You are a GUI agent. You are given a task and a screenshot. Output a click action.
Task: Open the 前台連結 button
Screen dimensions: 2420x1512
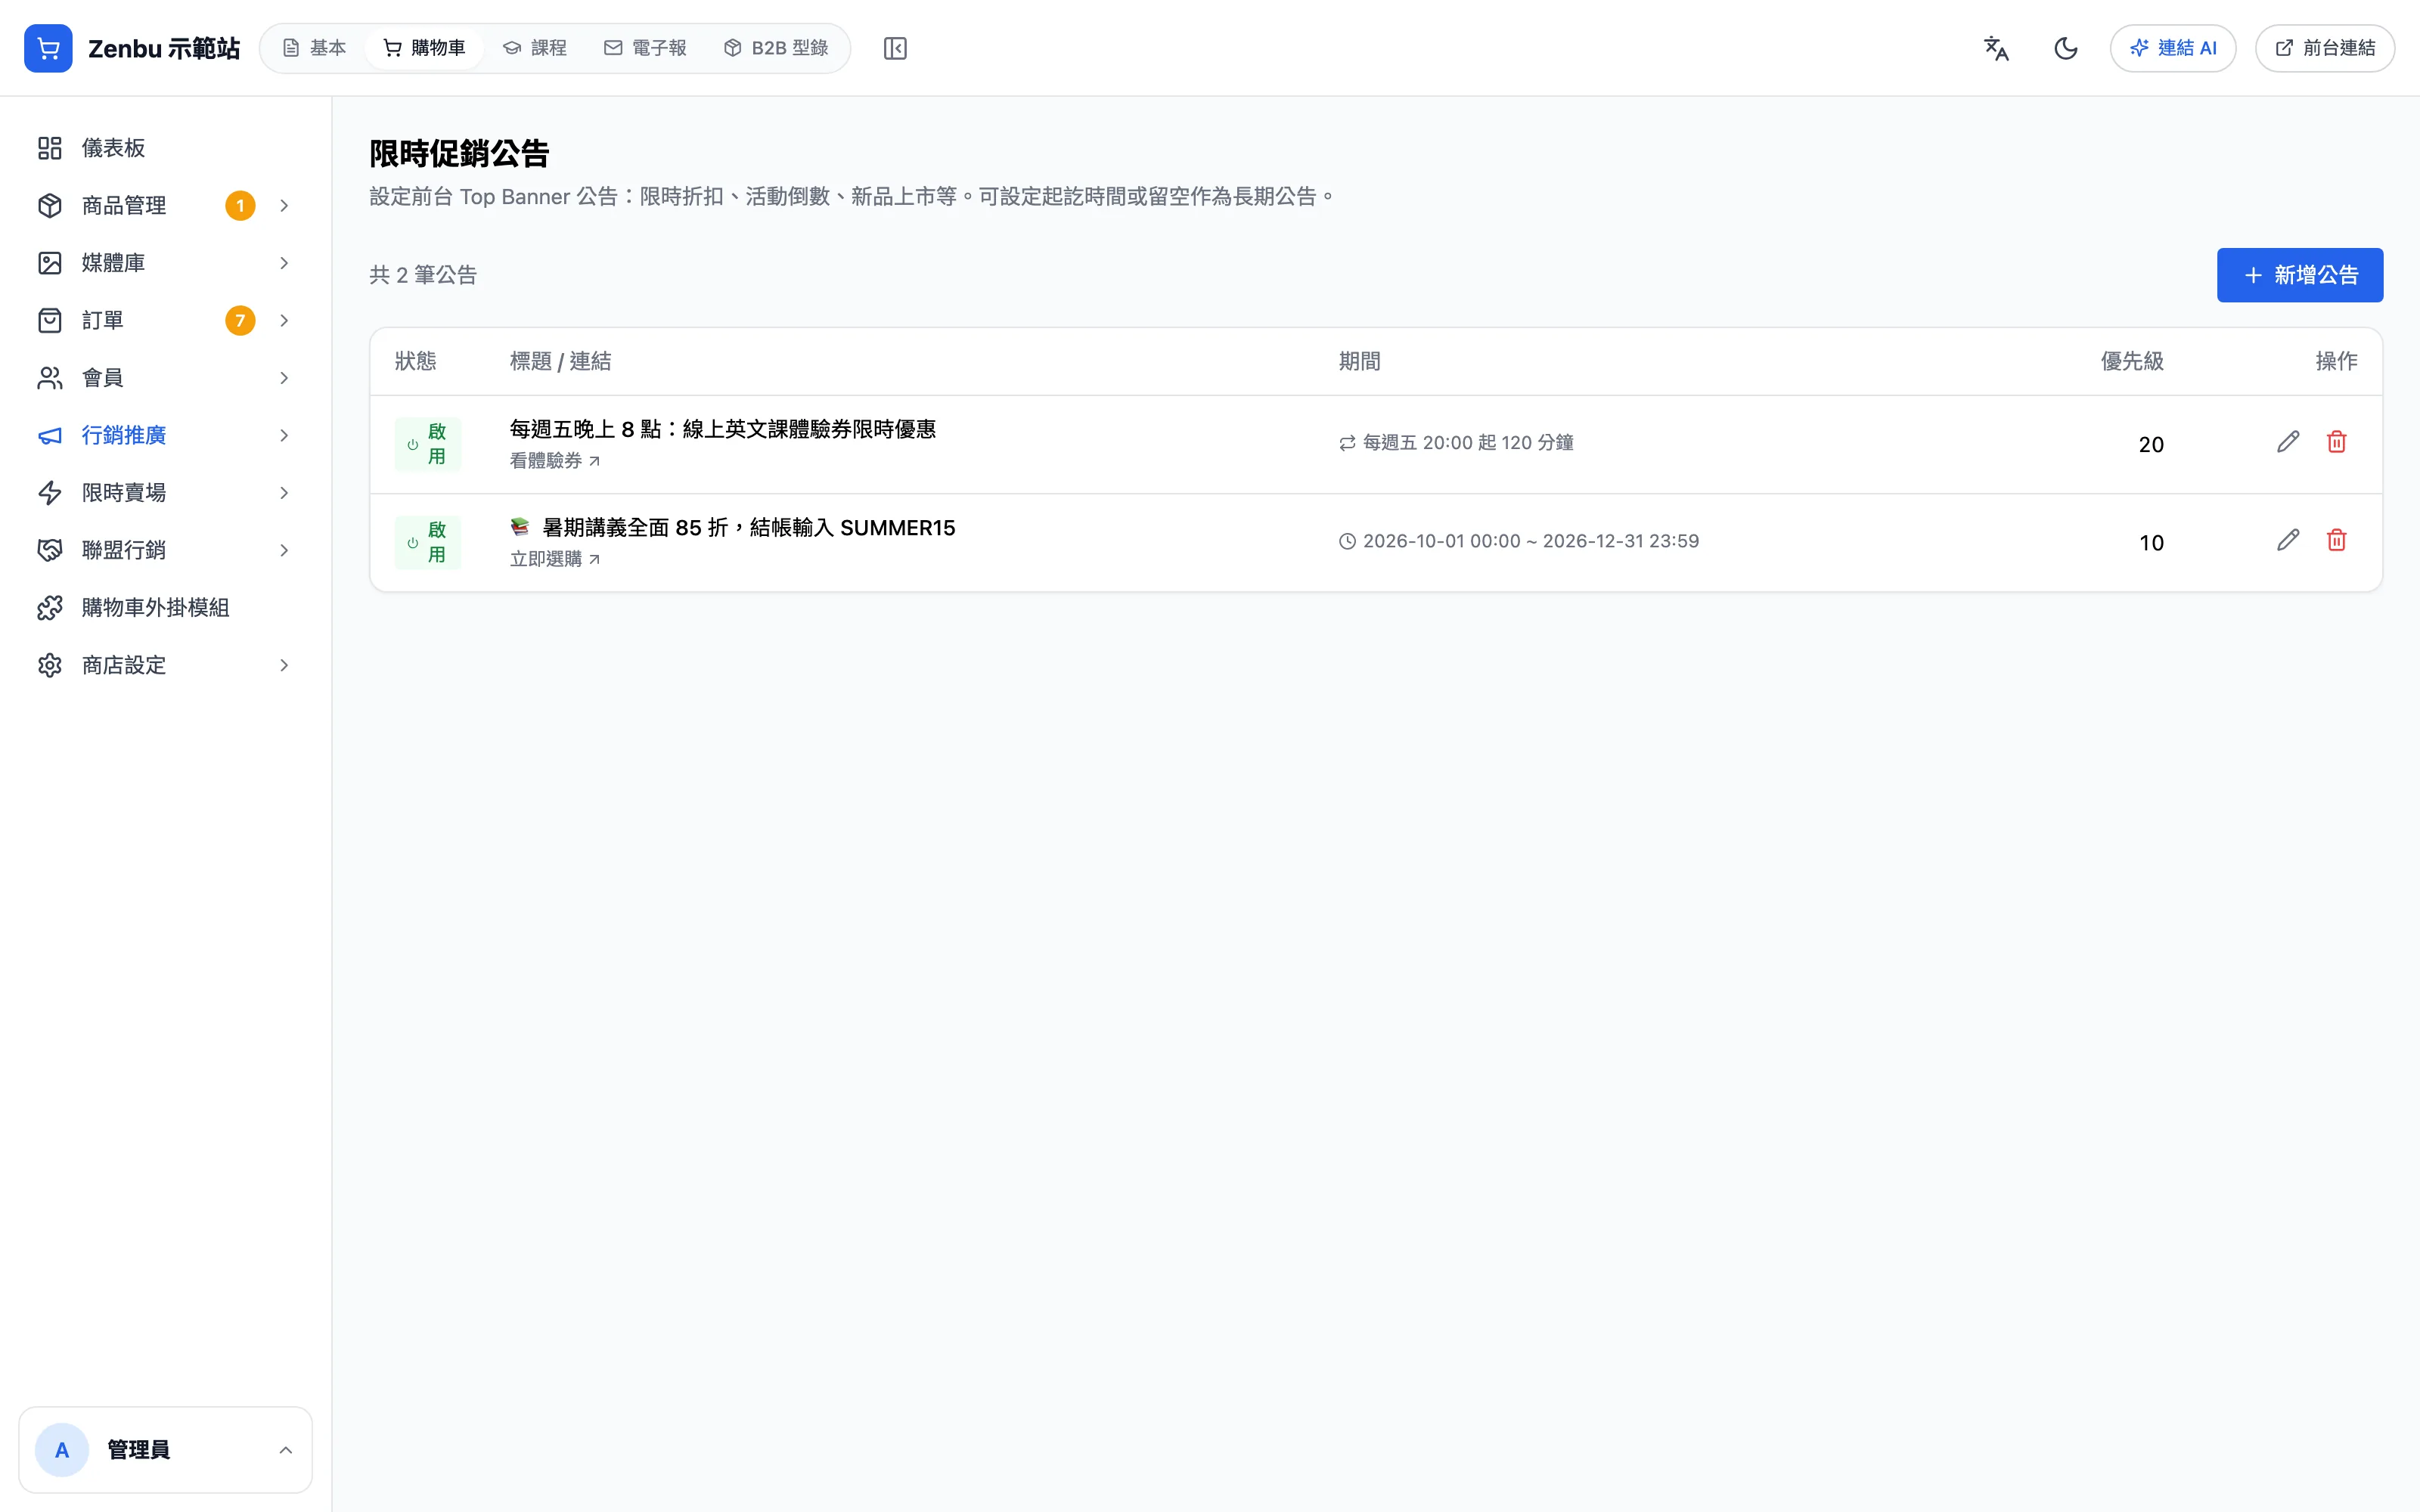click(x=2324, y=48)
